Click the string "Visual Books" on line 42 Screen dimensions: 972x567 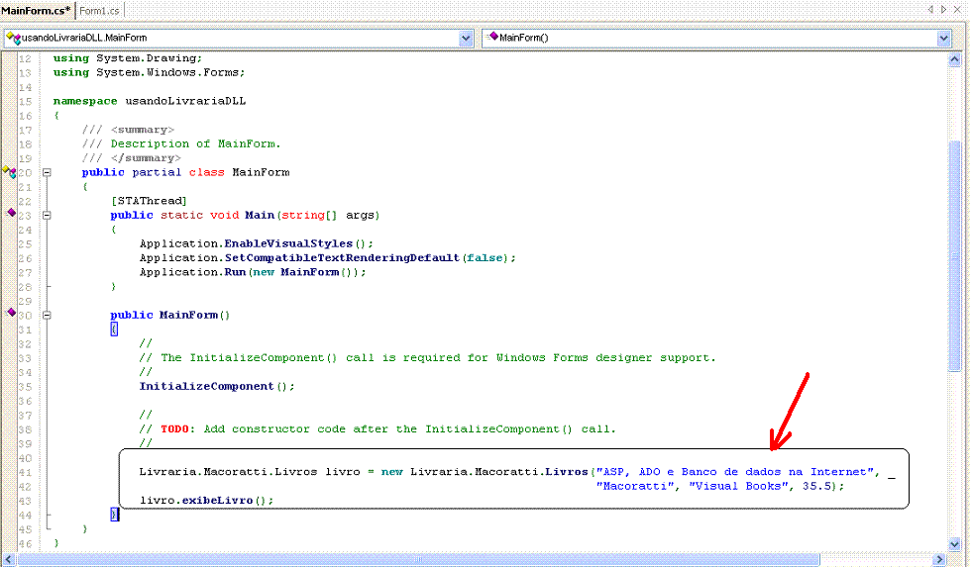[739, 486]
